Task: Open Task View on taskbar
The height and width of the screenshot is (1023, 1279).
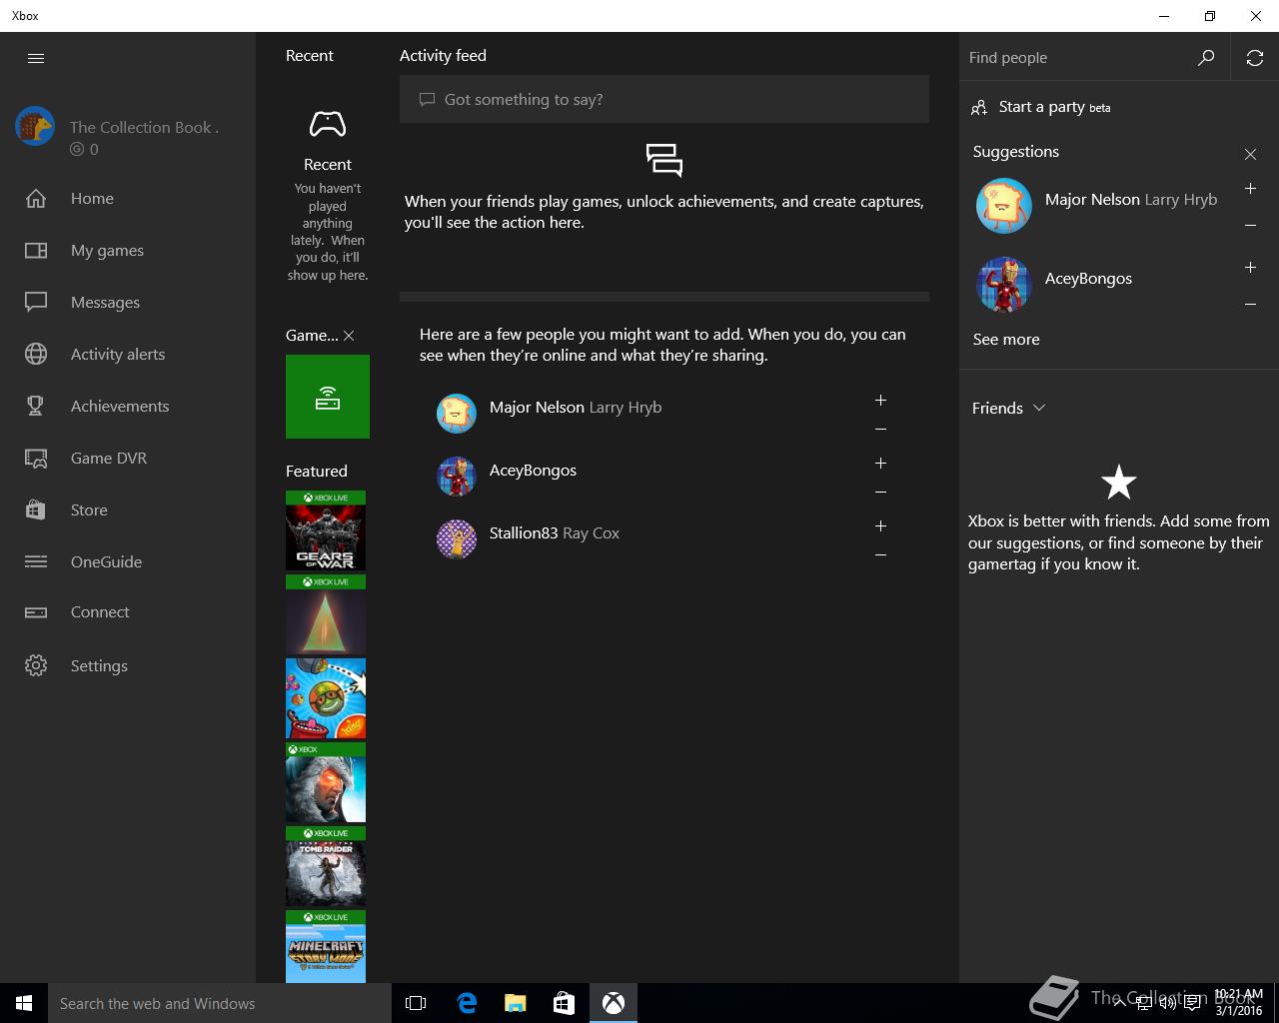Action: [x=416, y=1003]
